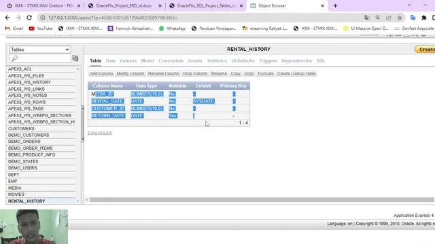Click the forward navigation arrow
Image resolution: width=435 pixels, height=244 pixels.
coord(18,18)
